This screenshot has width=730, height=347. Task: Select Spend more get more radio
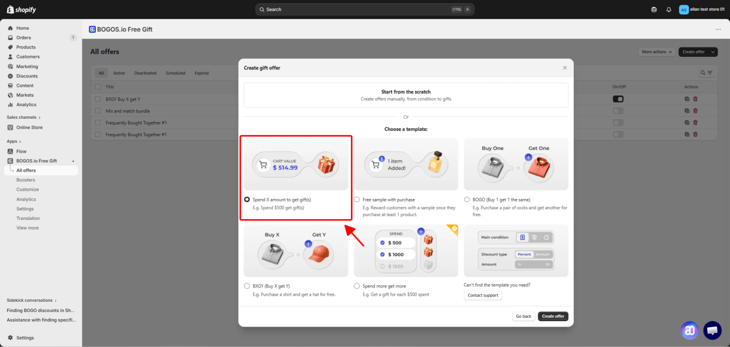(357, 286)
